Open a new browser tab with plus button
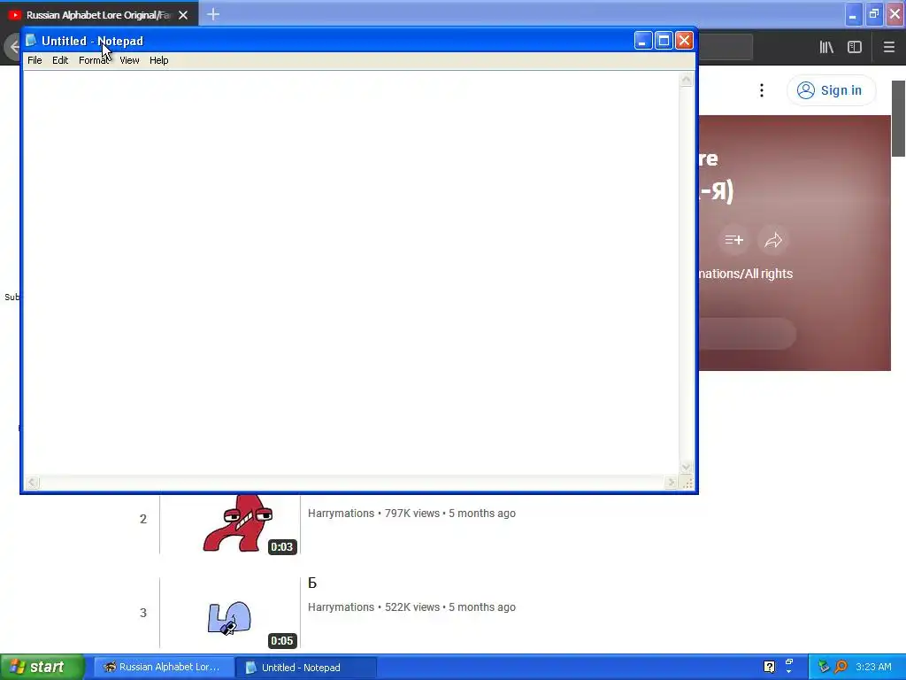 click(213, 14)
